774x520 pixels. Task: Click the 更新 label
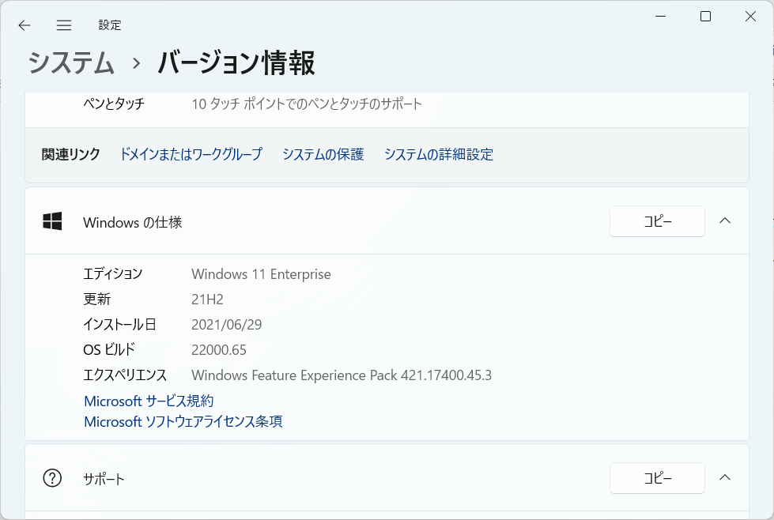pyautogui.click(x=96, y=299)
